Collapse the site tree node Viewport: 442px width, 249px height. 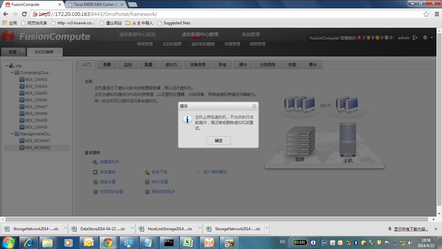(x=7, y=66)
